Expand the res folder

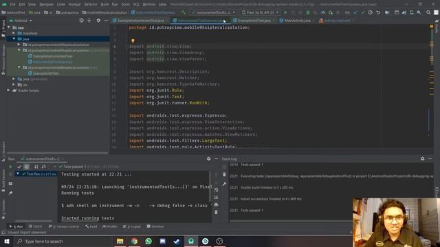(x=14, y=84)
